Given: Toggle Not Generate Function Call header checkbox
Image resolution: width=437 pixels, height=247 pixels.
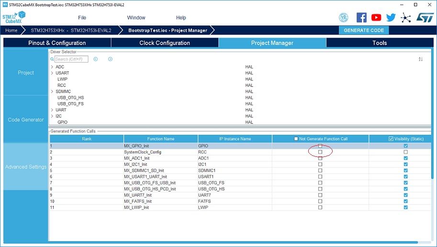Looking at the screenshot, I should pos(296,139).
